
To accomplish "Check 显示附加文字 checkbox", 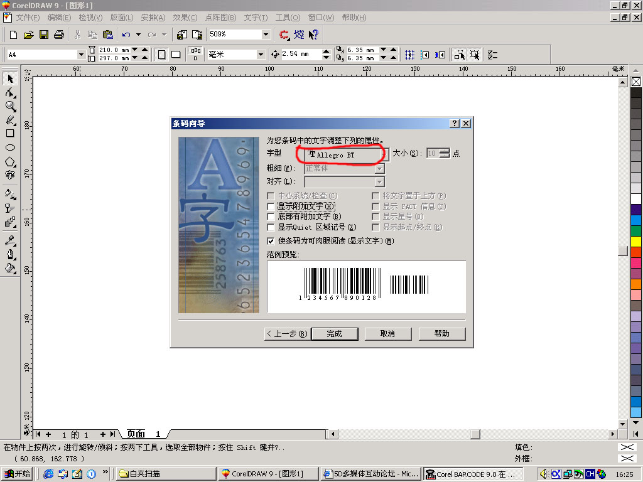I will tap(271, 206).
